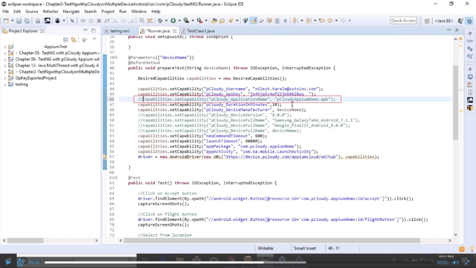476x268 pixels.
Task: Play the video with play button
Action: [8, 262]
